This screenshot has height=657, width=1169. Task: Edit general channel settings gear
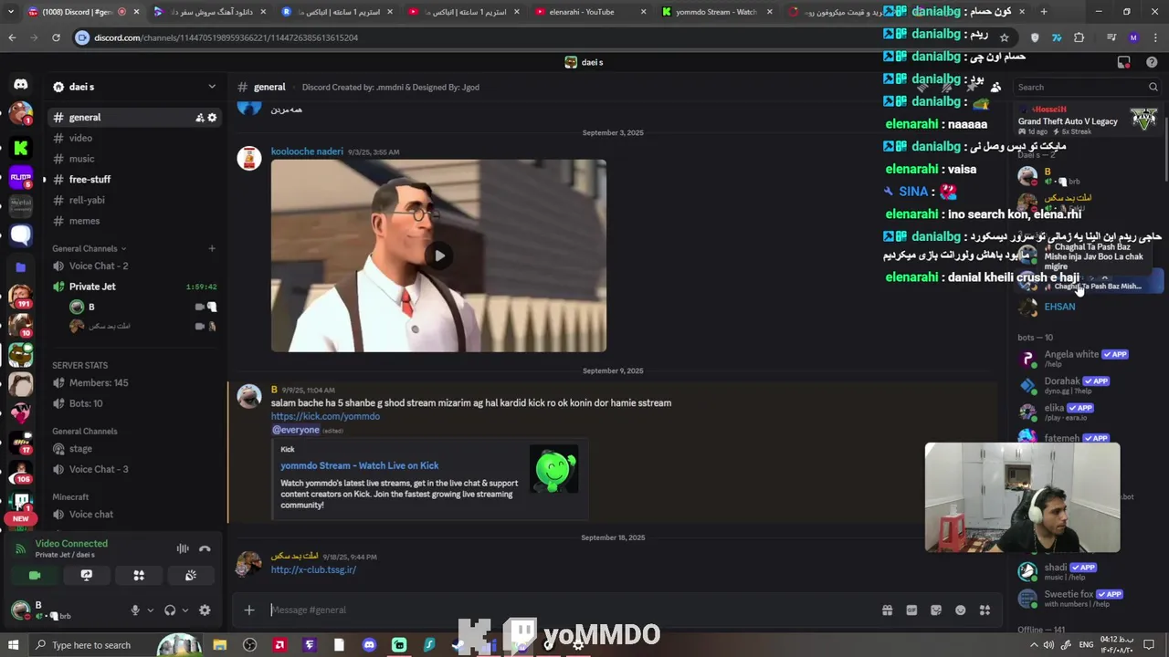pyautogui.click(x=212, y=118)
